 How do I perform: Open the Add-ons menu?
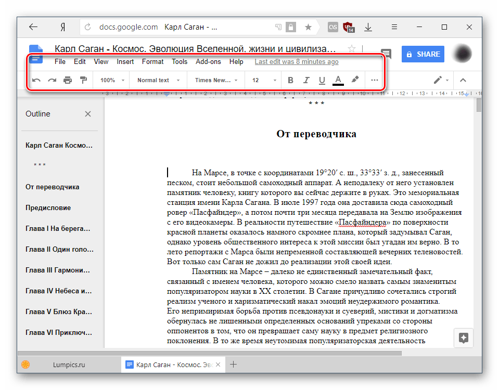(x=208, y=62)
